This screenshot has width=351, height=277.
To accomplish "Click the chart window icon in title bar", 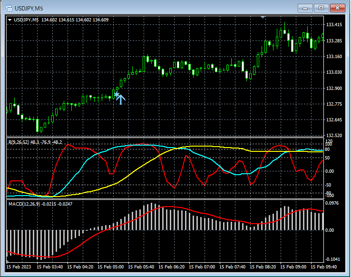I will (x=9, y=8).
